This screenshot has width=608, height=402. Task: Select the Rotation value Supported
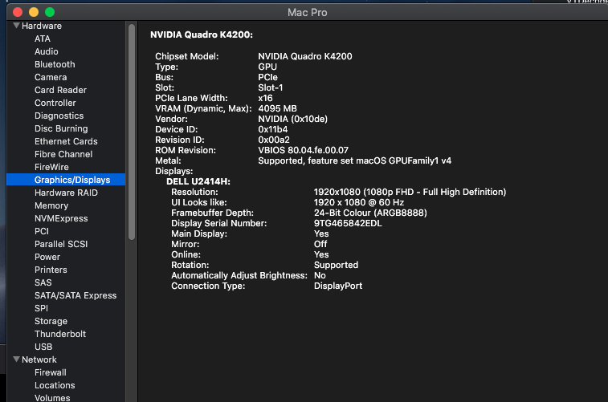(336, 265)
